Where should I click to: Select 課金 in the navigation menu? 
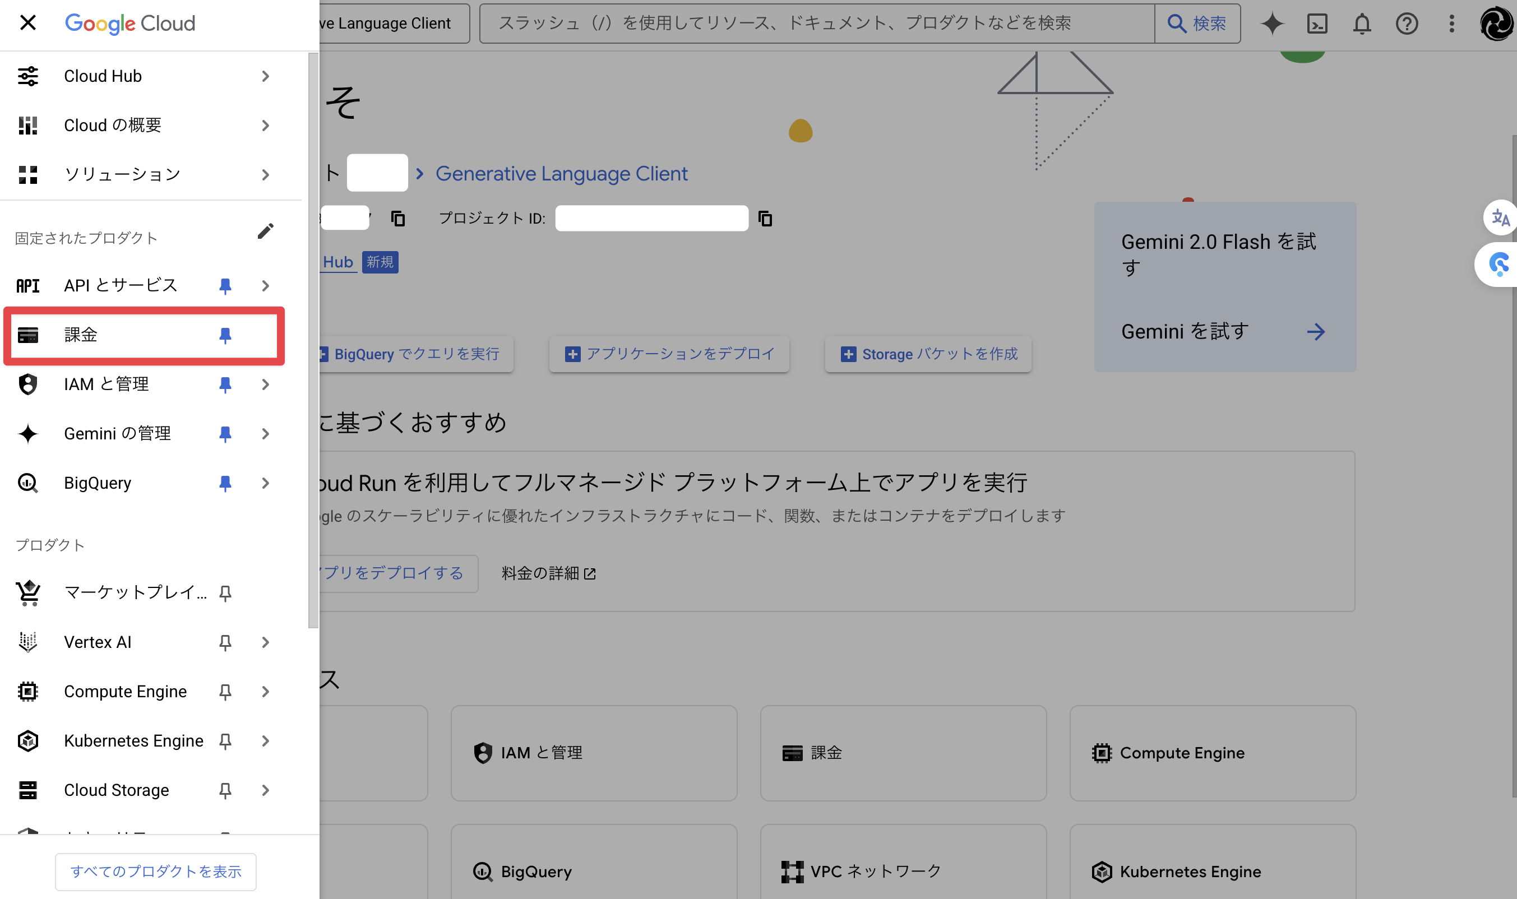pyautogui.click(x=81, y=335)
